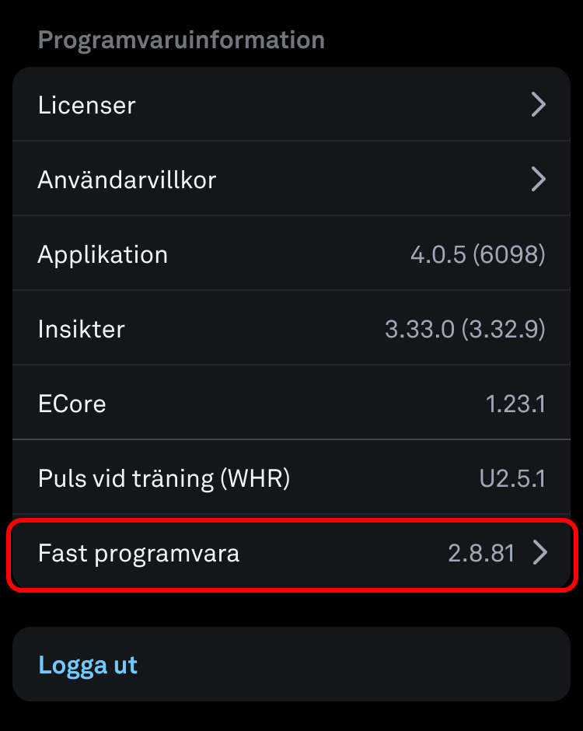
Task: Open the Licenser menu row
Action: (x=86, y=105)
